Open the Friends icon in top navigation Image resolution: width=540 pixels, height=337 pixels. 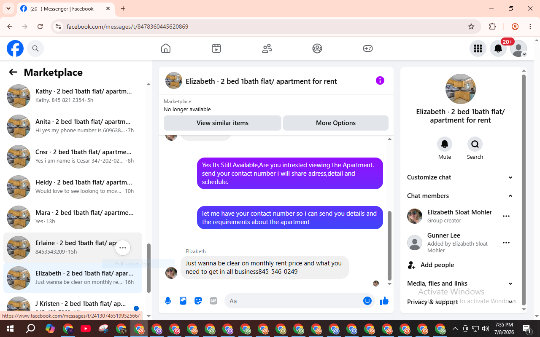coord(267,48)
